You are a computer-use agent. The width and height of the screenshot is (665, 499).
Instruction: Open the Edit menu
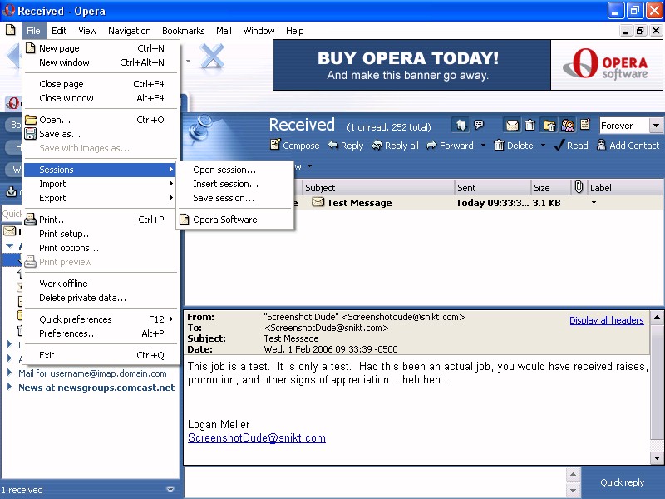point(59,31)
